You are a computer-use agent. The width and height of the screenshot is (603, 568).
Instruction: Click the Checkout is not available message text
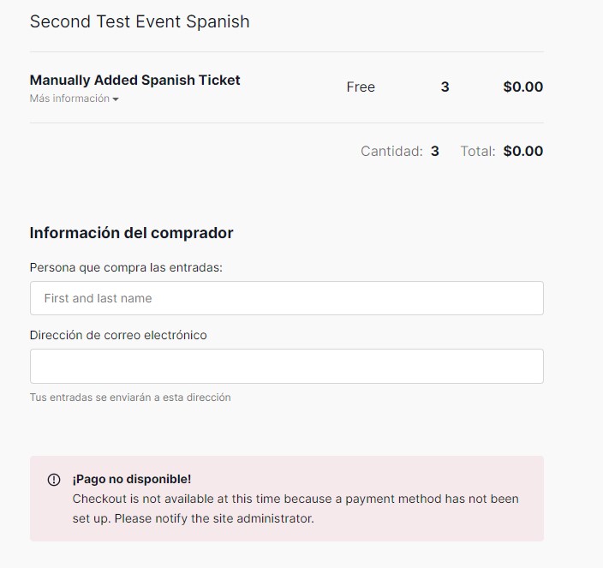(x=296, y=508)
